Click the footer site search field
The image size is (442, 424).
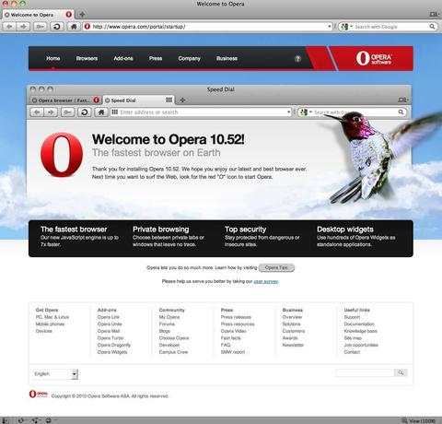(x=365, y=372)
